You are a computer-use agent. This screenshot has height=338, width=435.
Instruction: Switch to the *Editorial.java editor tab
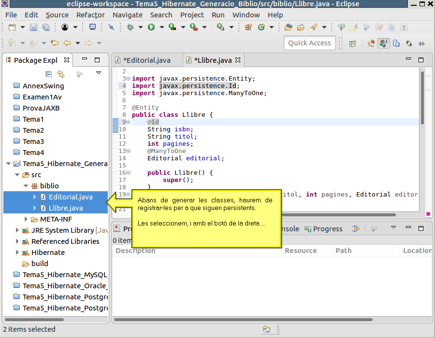pos(146,60)
